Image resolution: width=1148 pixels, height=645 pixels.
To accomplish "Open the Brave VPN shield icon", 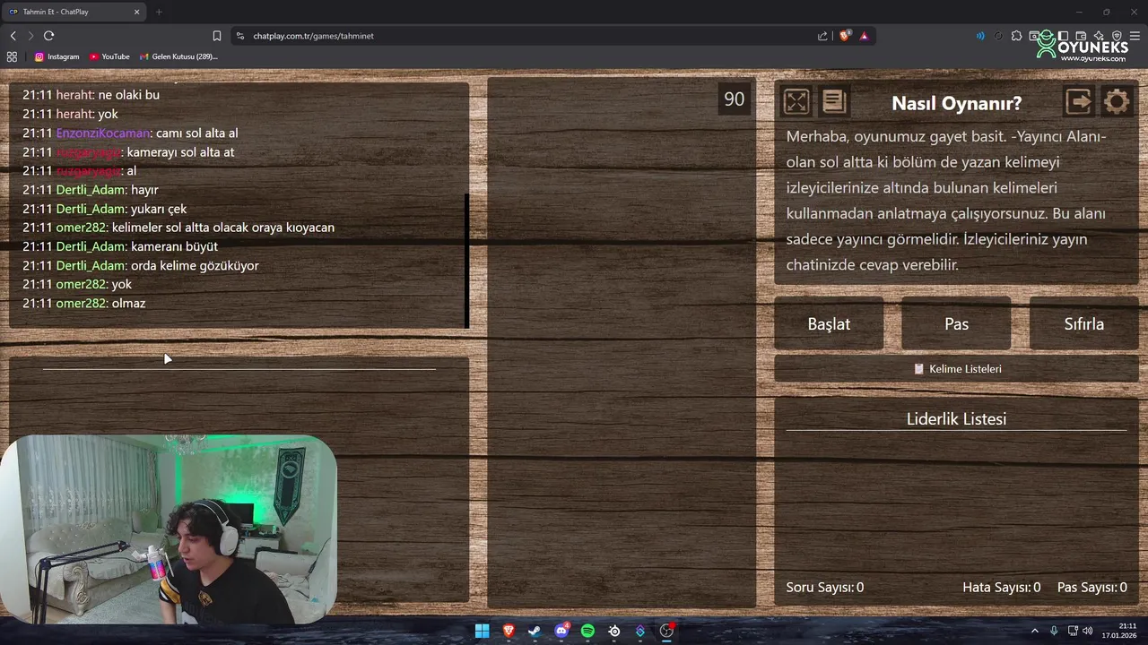I will tap(1117, 36).
